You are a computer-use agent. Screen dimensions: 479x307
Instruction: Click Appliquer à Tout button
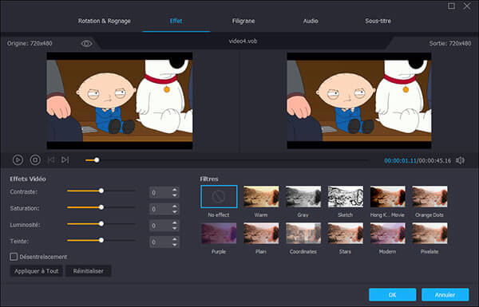[37, 271]
